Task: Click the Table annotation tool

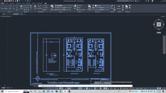Action: point(45,10)
